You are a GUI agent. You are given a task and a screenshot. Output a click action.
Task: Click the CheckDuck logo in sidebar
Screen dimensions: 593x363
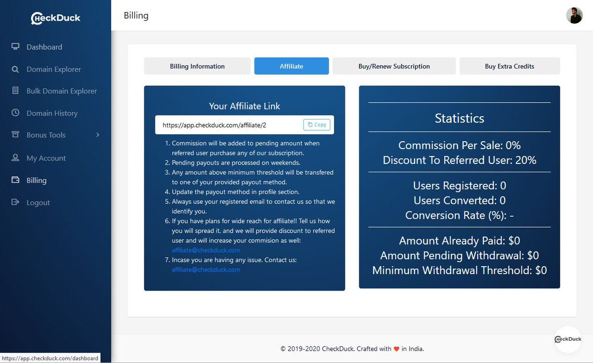55,18
